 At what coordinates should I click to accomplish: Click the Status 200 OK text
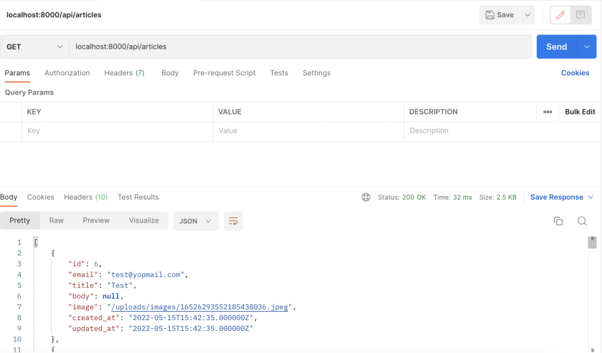point(402,197)
